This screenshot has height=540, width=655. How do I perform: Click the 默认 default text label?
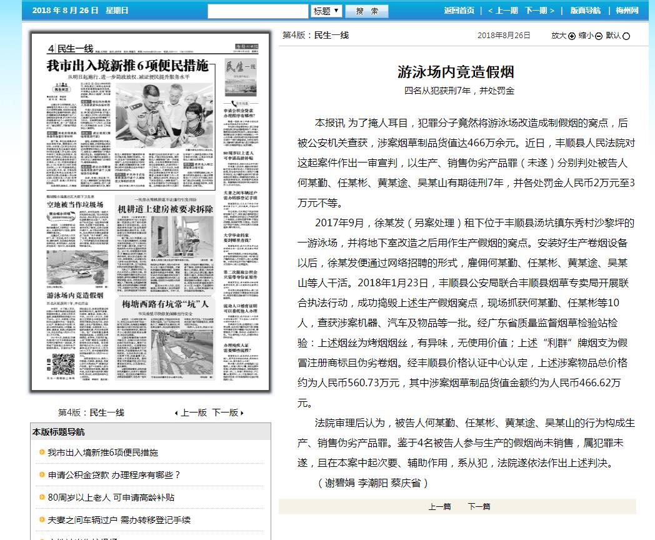coord(613,36)
